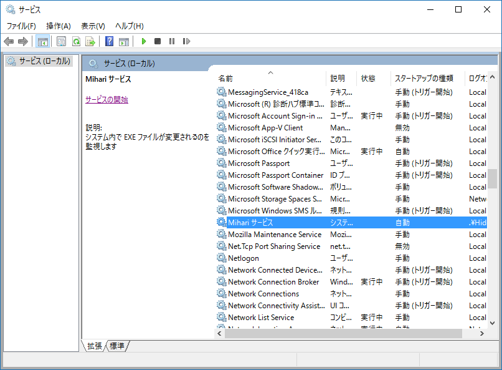Select Microsoft Account Sign-in service row

(x=351, y=116)
